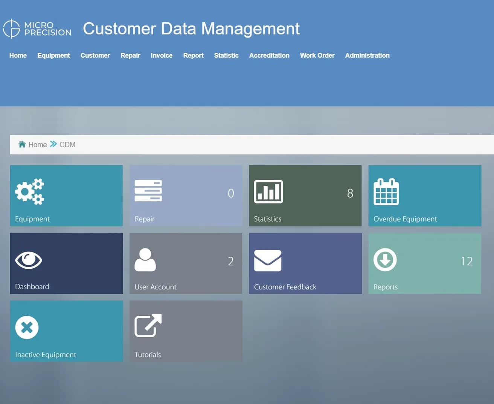Select the Statistic menu item
The image size is (494, 404).
click(x=226, y=55)
